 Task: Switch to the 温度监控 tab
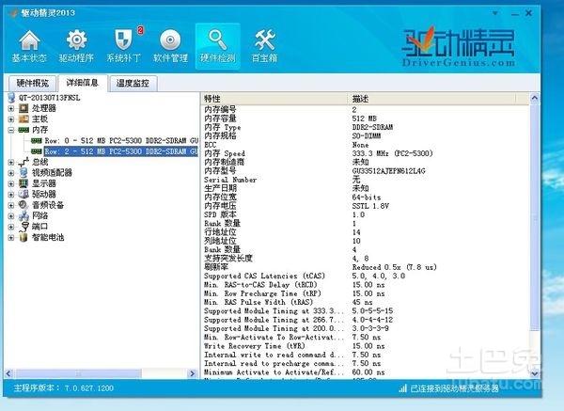133,83
